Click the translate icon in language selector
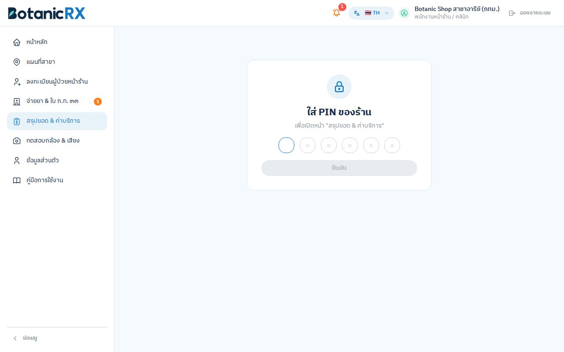 (x=357, y=13)
